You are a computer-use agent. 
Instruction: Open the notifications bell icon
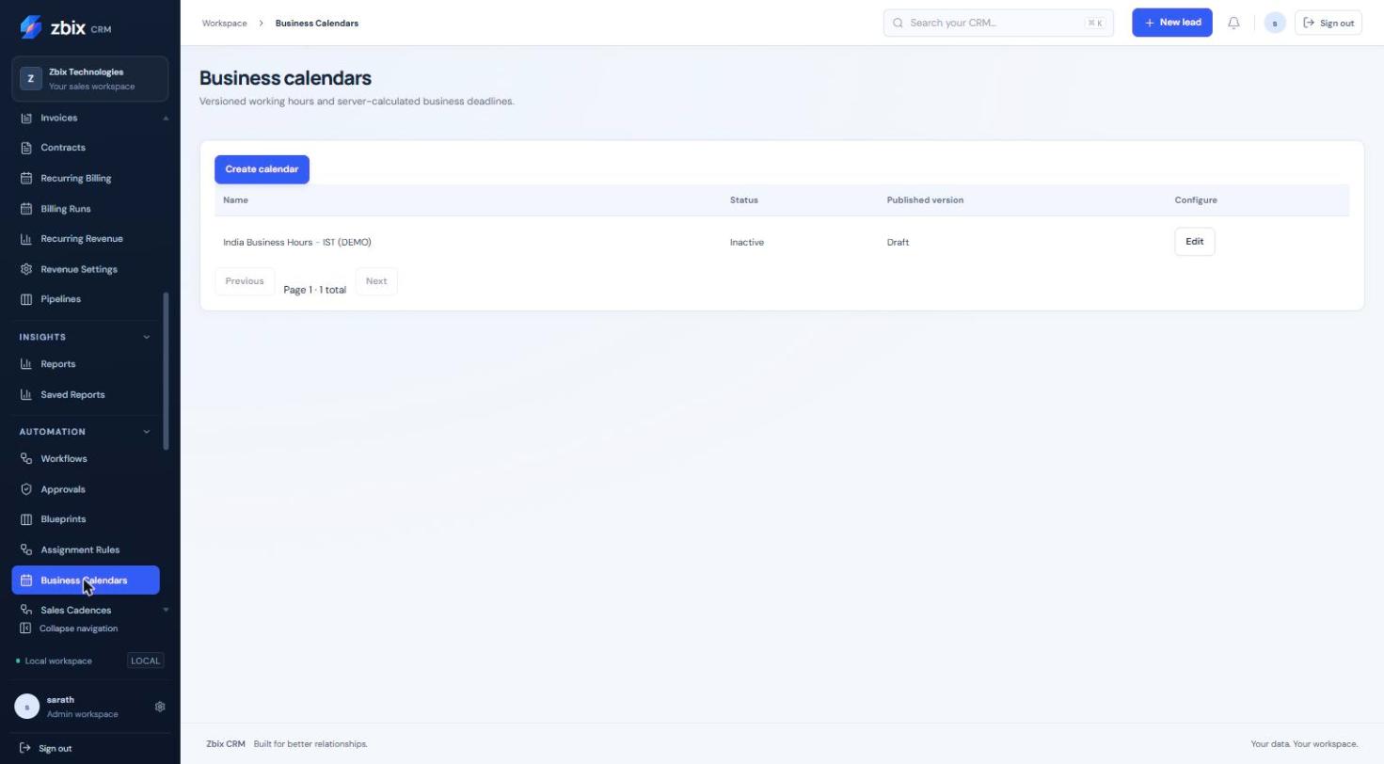pyautogui.click(x=1233, y=23)
